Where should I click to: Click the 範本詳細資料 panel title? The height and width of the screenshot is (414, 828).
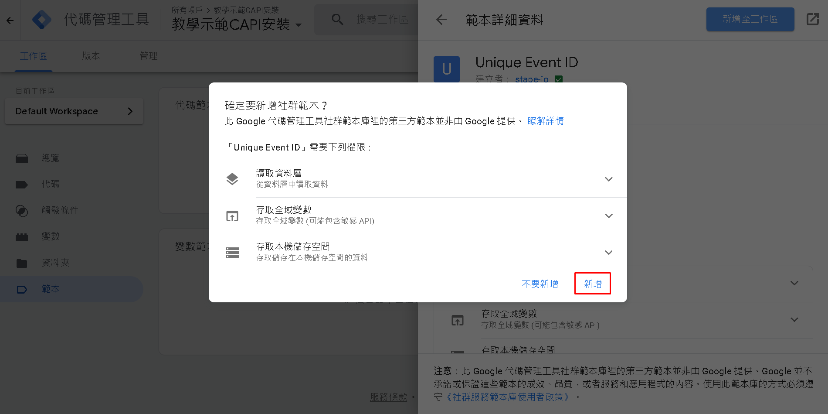point(504,20)
